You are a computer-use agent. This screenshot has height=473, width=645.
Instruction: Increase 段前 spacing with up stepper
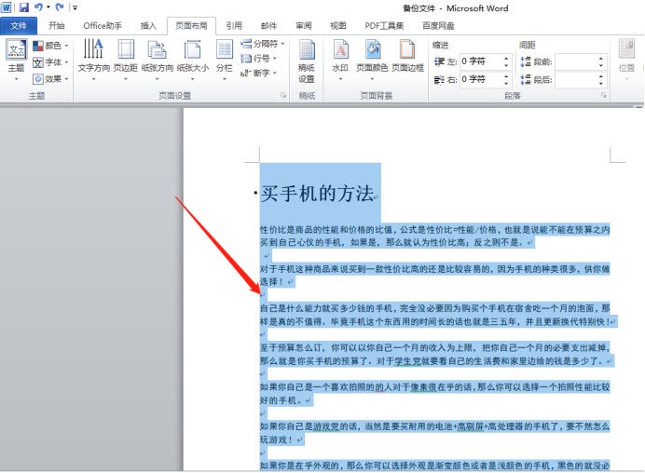pos(601,59)
